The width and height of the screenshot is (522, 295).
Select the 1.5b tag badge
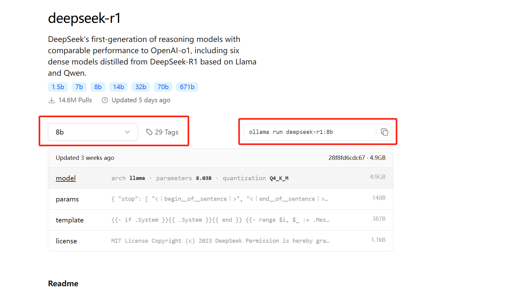pos(58,87)
